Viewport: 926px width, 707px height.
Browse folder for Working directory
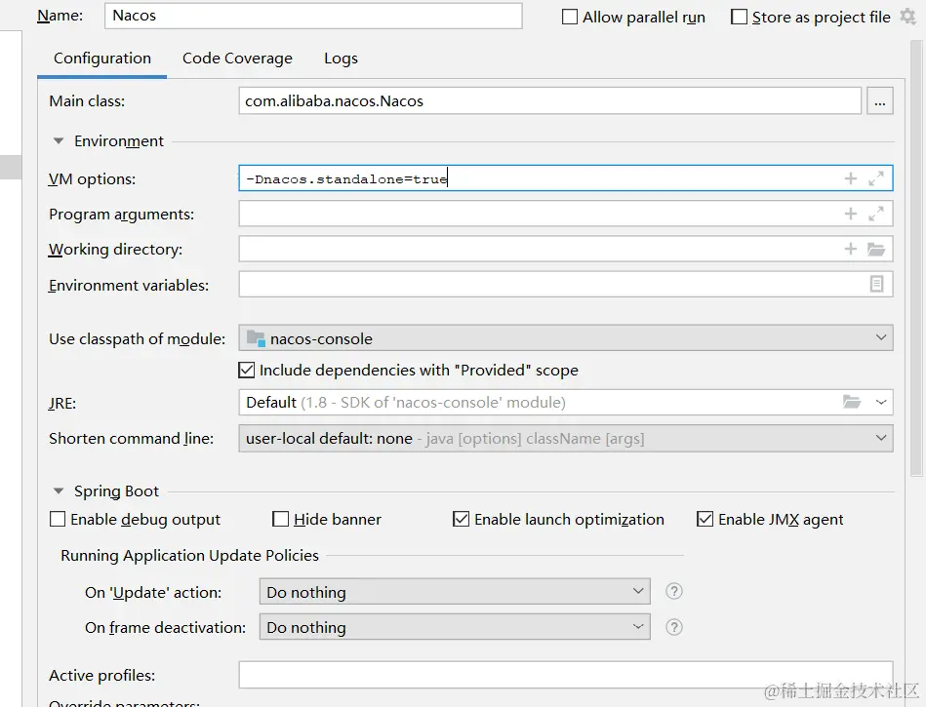(876, 250)
